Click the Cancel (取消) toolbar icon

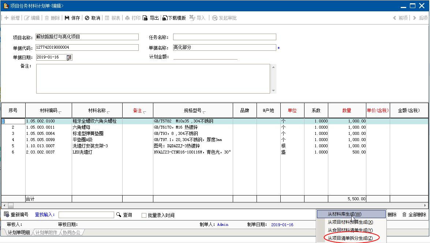[x=87, y=18]
